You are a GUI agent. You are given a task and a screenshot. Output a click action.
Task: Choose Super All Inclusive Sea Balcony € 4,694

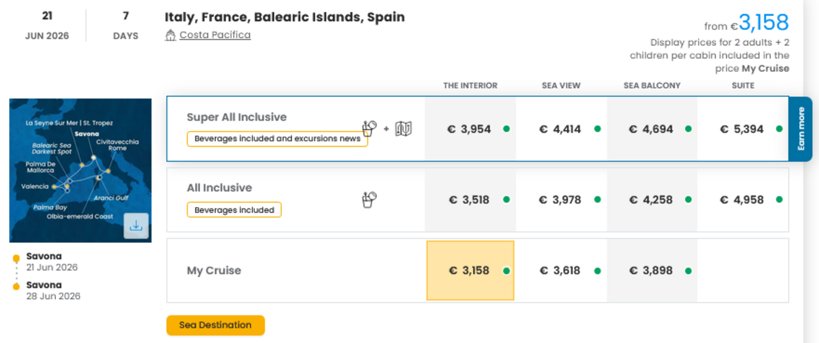[x=651, y=129]
